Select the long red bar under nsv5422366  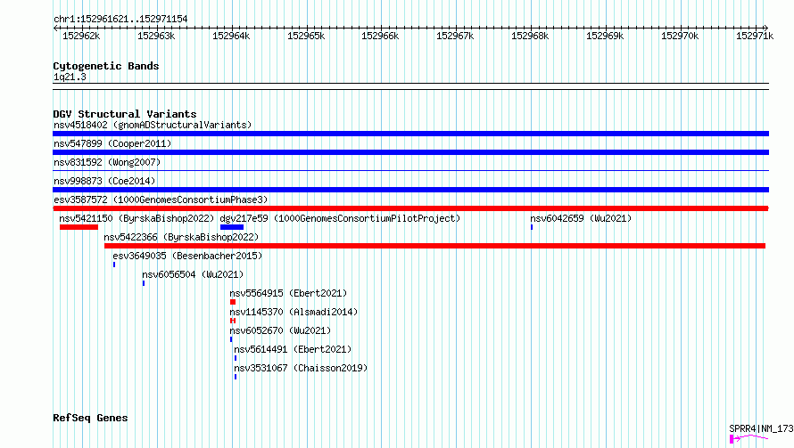(435, 246)
